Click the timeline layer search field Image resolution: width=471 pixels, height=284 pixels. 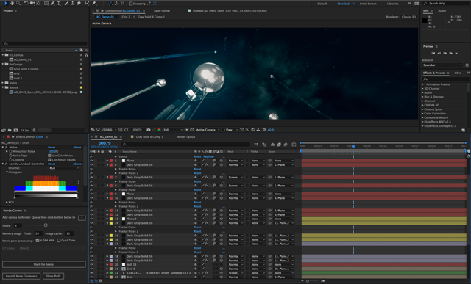coord(185,145)
